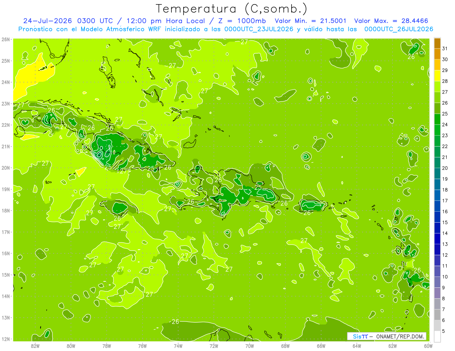Click the title 'Temperatura (C,somb.)'
455x351 pixels.
coord(231,9)
